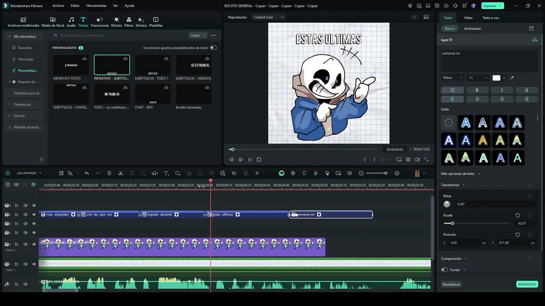The image size is (545, 306).
Task: Toggle bold text formatting
Action: tap(477, 90)
